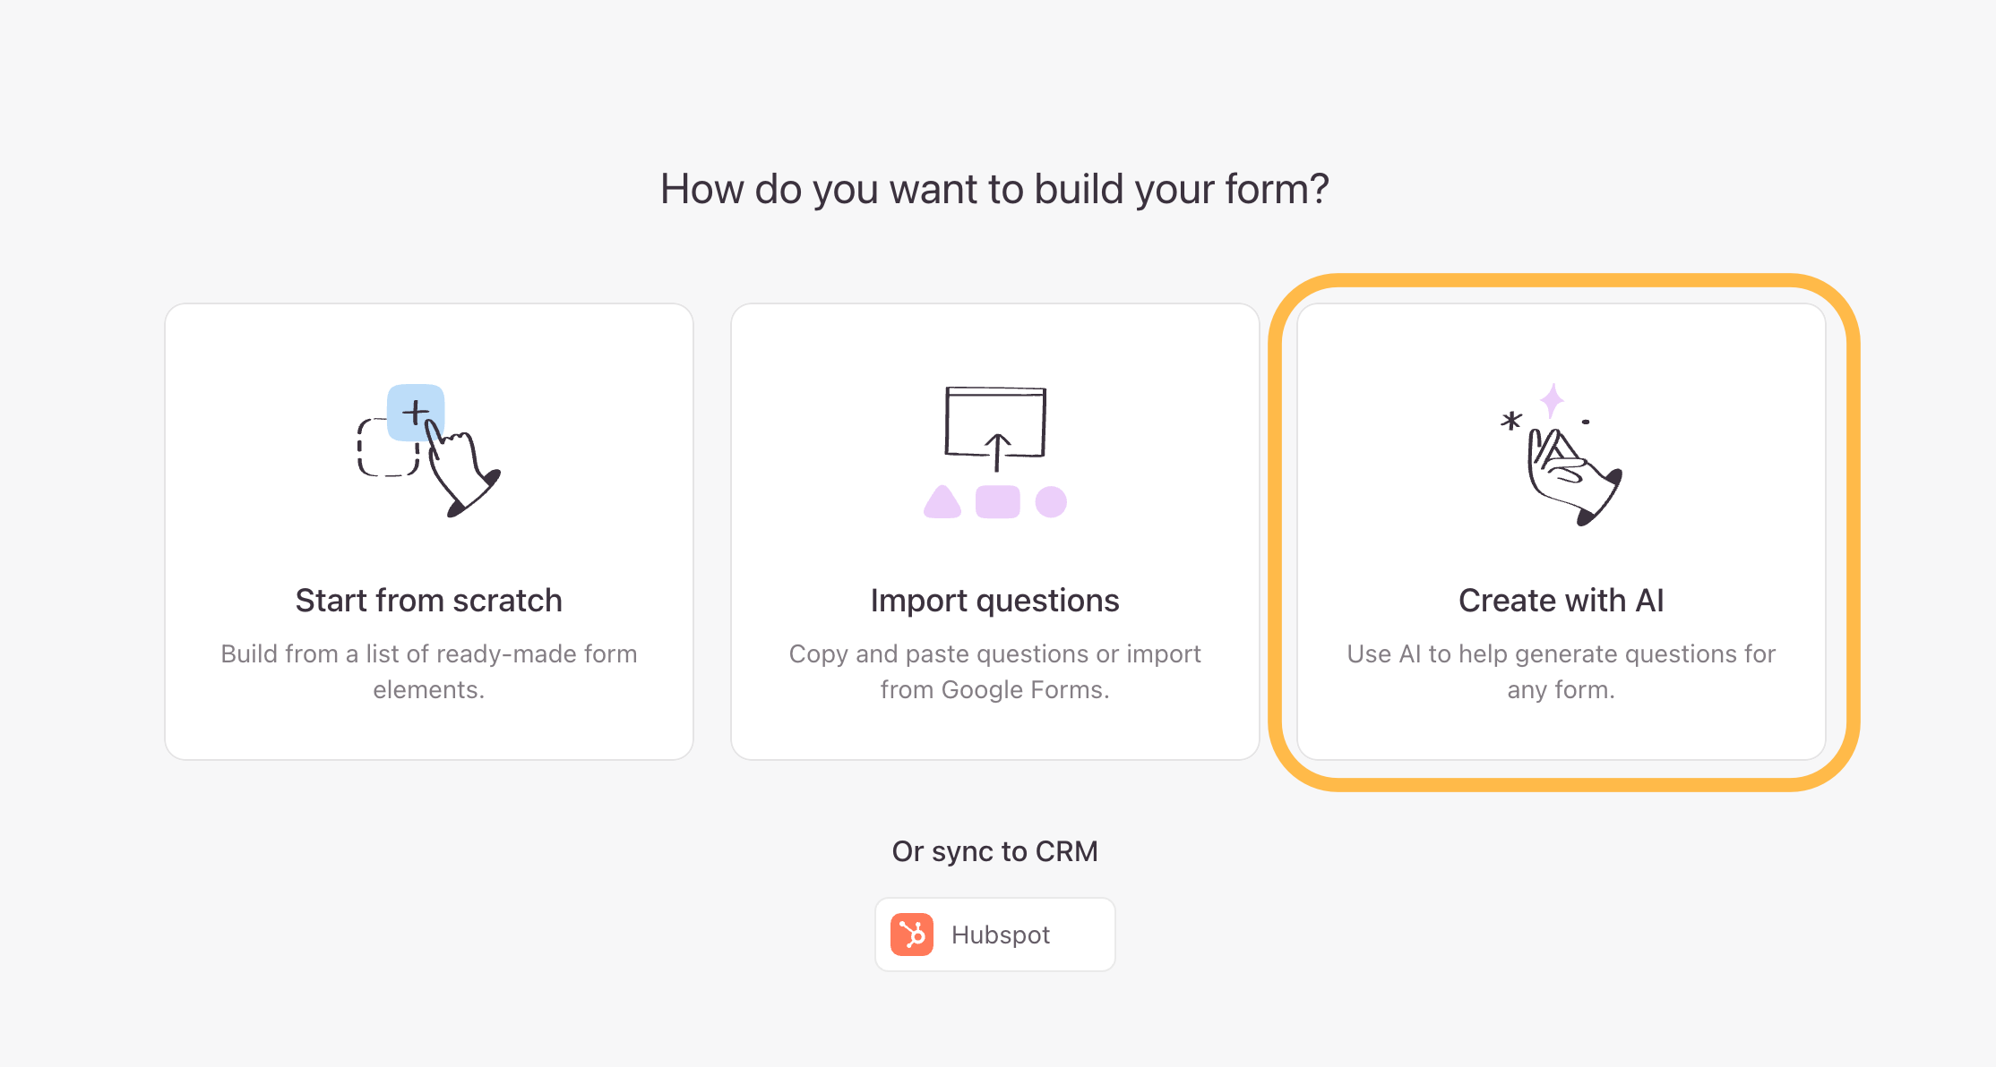The height and width of the screenshot is (1067, 1996).
Task: Click the upload window arrow icon
Action: pyautogui.click(x=995, y=429)
